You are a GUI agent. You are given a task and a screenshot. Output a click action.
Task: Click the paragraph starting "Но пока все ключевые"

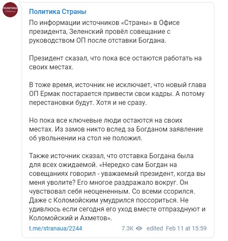(x=116, y=129)
